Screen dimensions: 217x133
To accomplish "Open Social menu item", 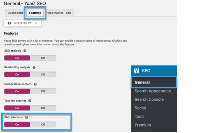I will 140,108.
